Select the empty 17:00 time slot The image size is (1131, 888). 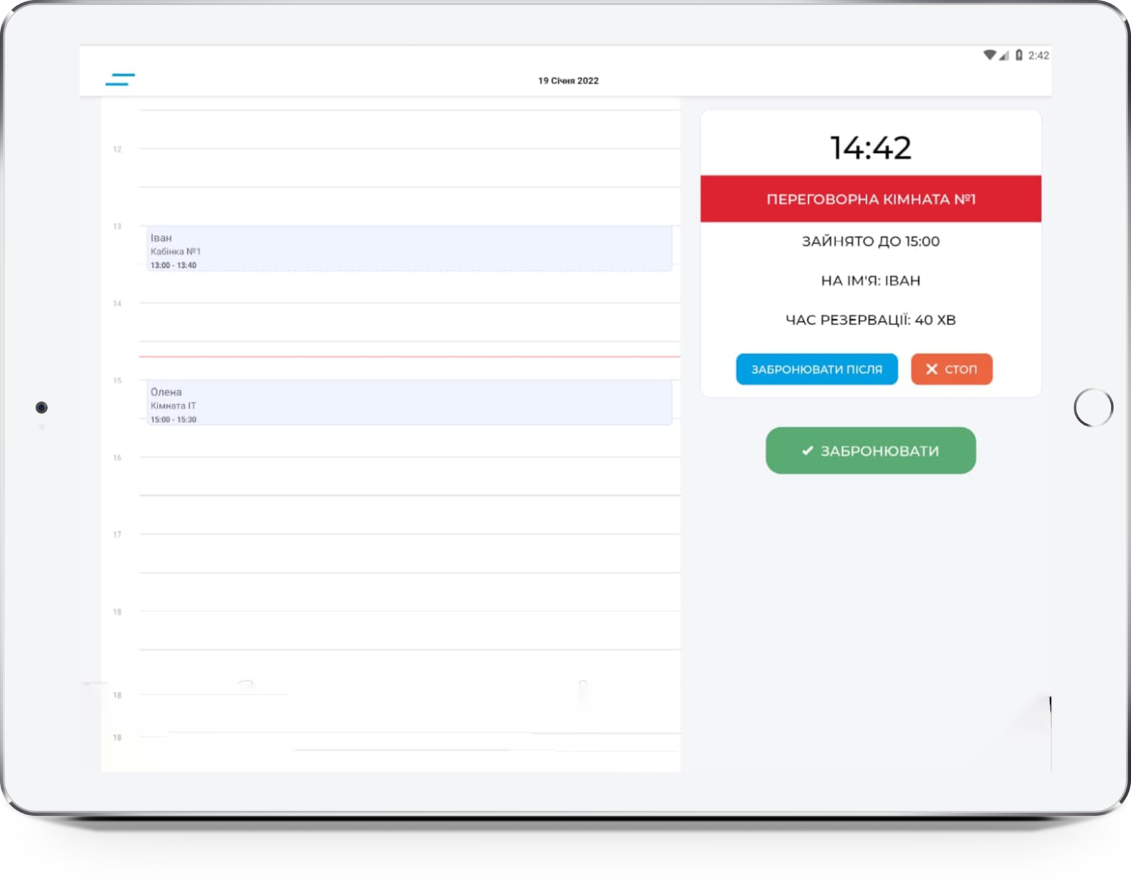[x=409, y=553]
